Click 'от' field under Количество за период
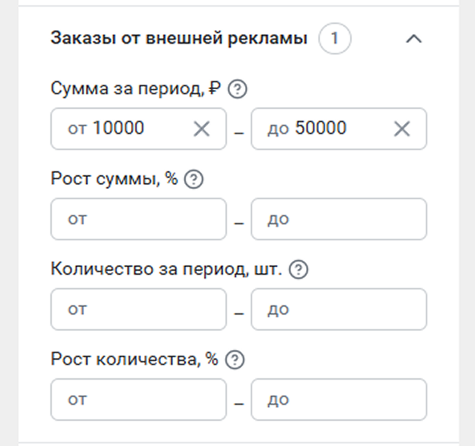The image size is (475, 446). pyautogui.click(x=139, y=309)
